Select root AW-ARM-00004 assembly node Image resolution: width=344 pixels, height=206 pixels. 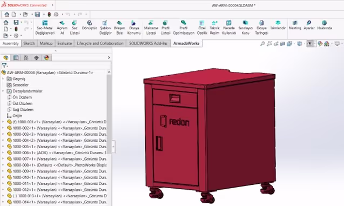coord(47,72)
